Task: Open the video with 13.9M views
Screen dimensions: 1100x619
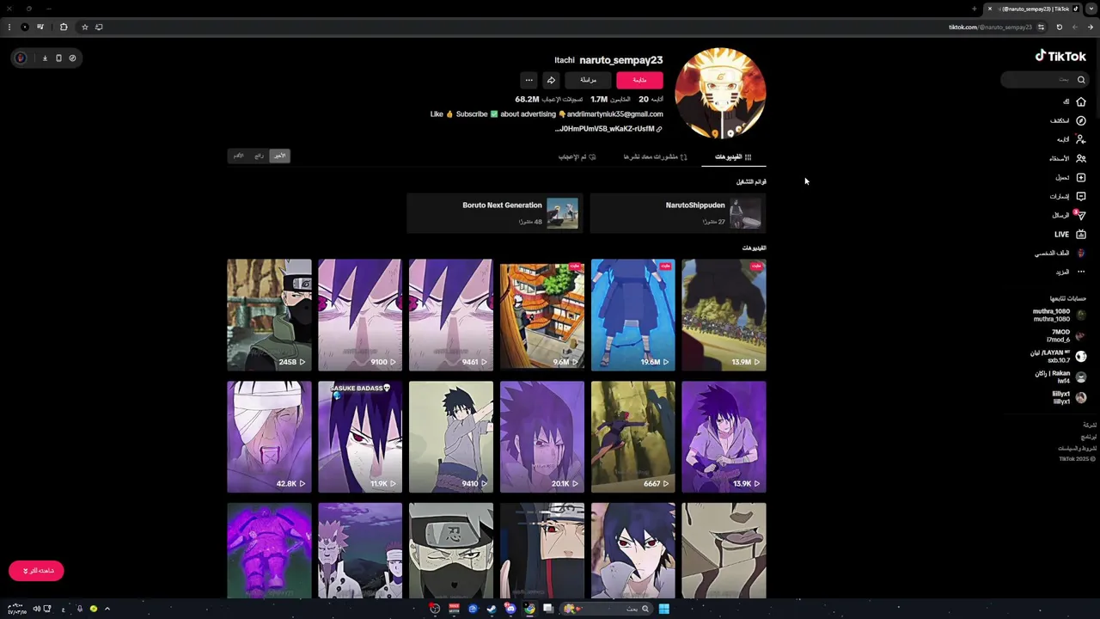Action: (x=724, y=315)
